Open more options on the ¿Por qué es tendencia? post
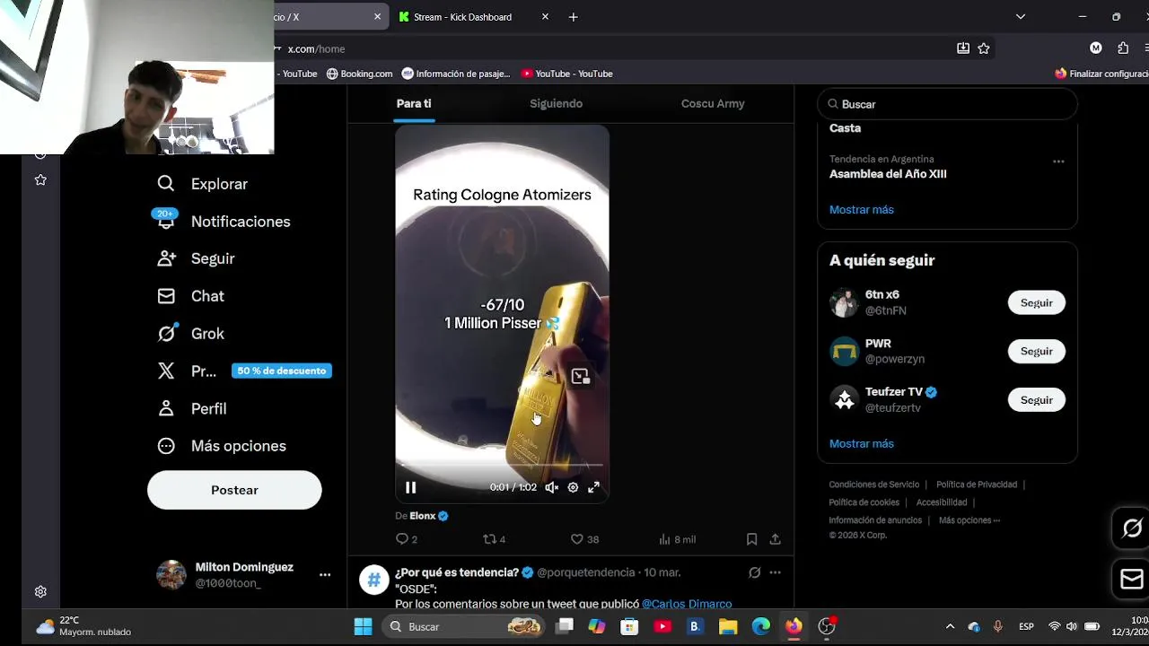Screen dimensions: 1149x646 pyautogui.click(x=775, y=572)
